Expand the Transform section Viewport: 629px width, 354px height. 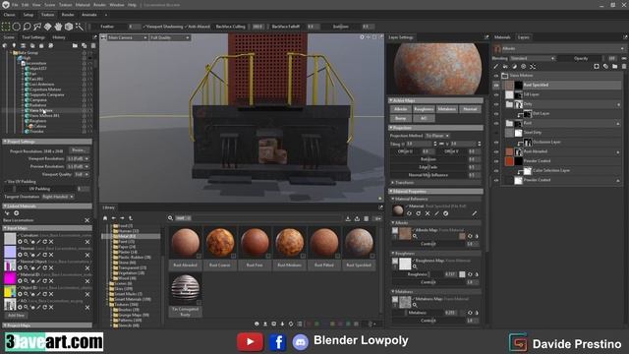[393, 183]
